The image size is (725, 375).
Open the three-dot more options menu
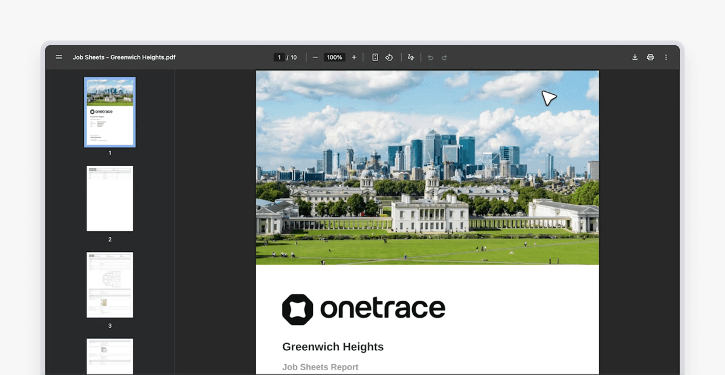pyautogui.click(x=666, y=57)
